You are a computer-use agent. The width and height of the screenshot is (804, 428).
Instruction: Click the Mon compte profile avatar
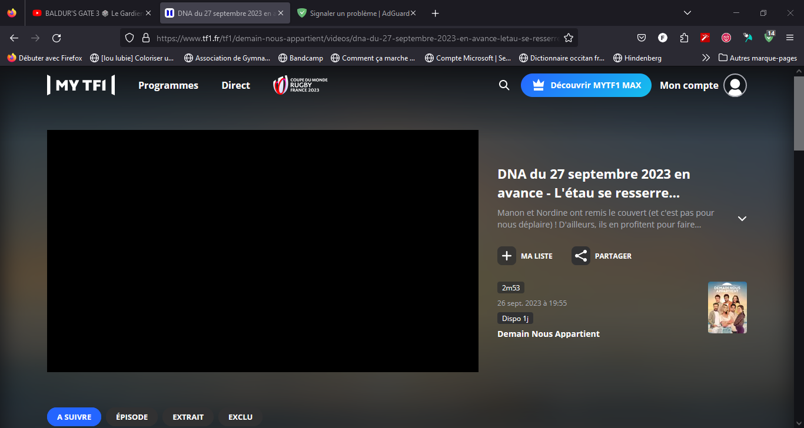click(735, 85)
